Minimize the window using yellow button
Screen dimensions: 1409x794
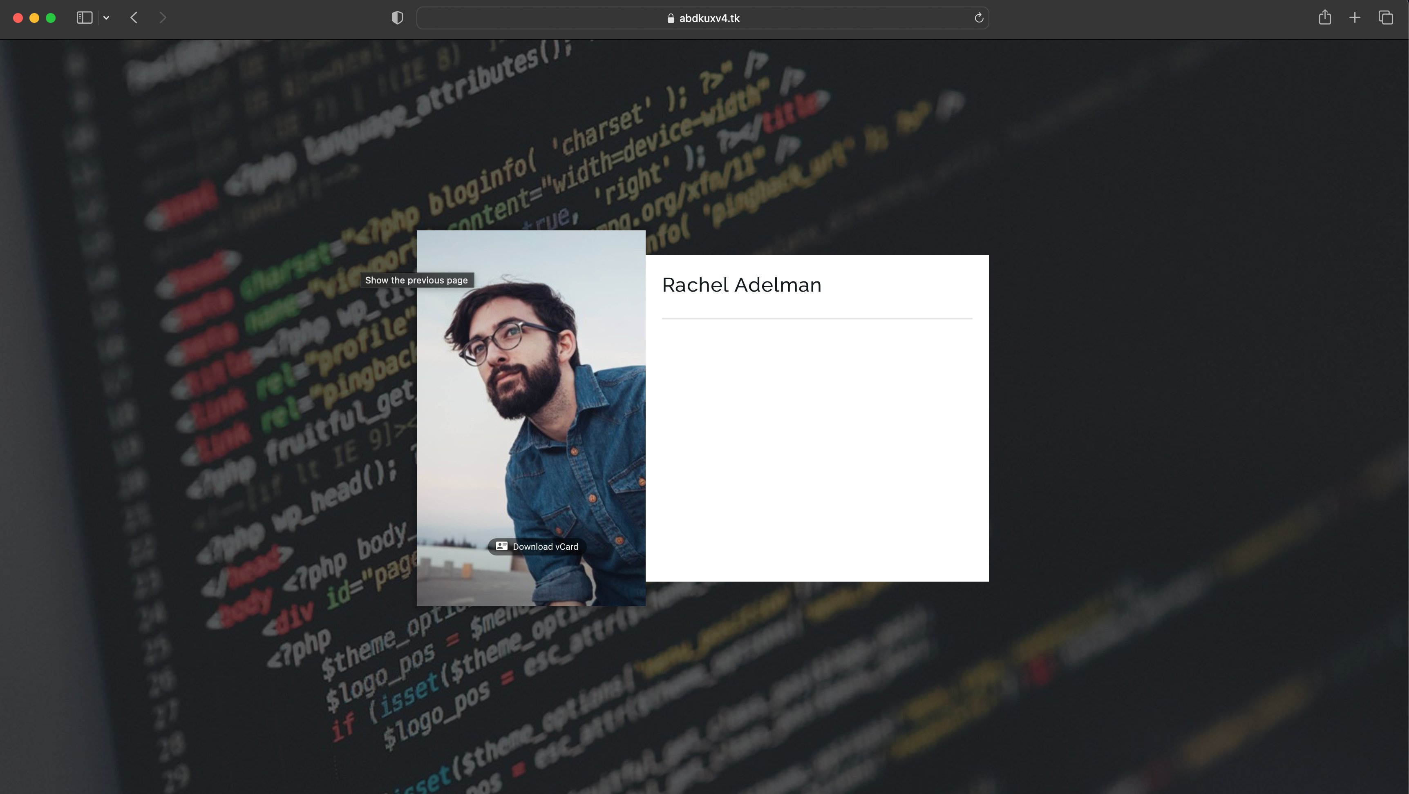tap(34, 18)
